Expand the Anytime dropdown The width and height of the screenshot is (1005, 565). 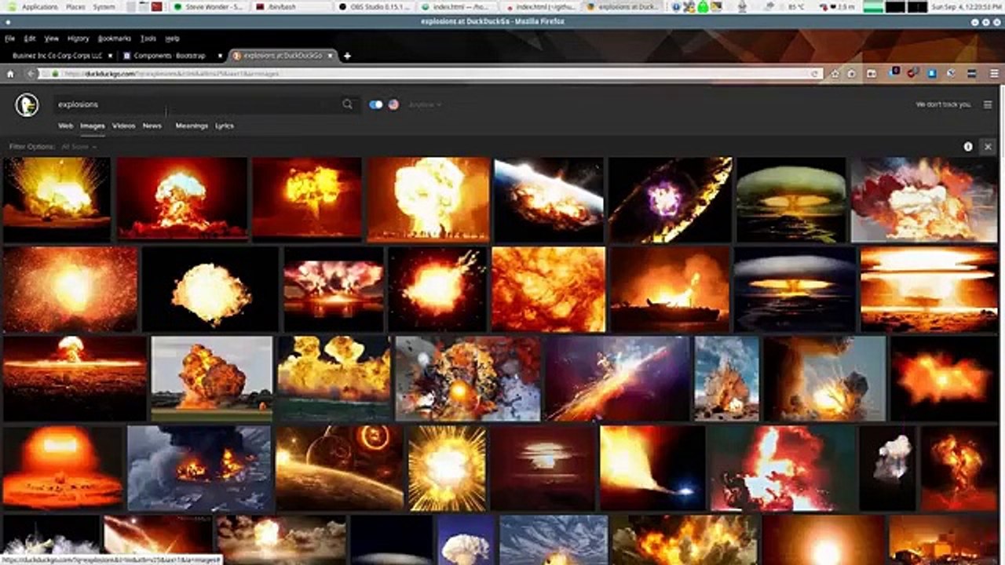(425, 104)
